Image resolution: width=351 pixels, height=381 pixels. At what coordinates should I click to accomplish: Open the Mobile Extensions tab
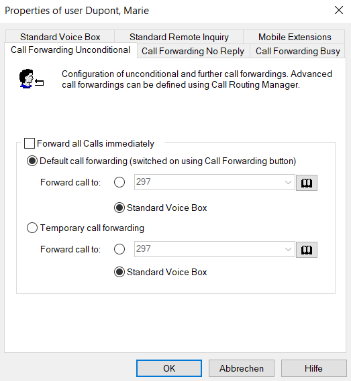(x=295, y=37)
